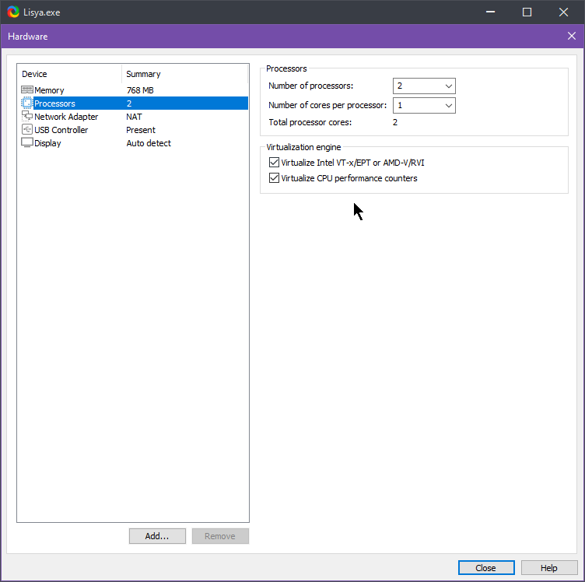
Task: Click the Lisya.exe app icon in title bar
Action: pos(13,12)
